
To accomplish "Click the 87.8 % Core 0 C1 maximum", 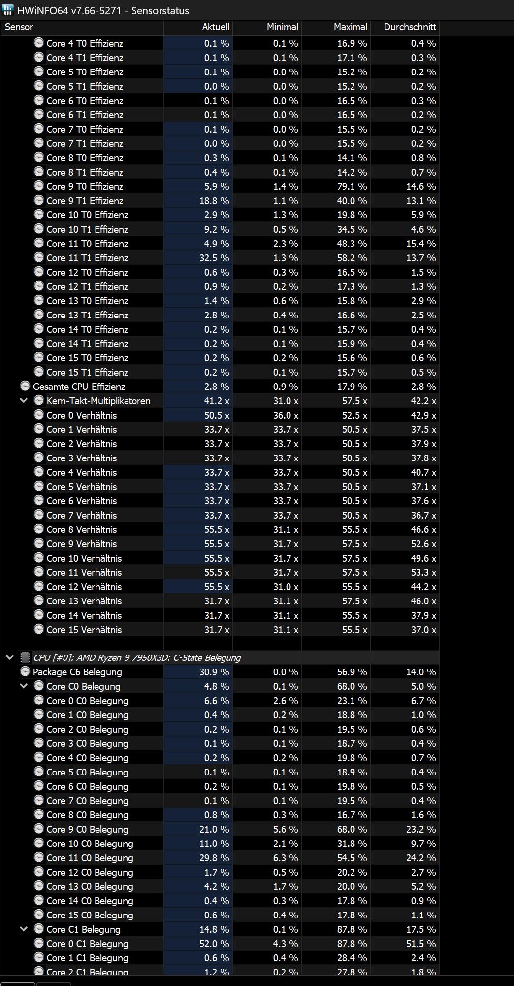I will [352, 944].
